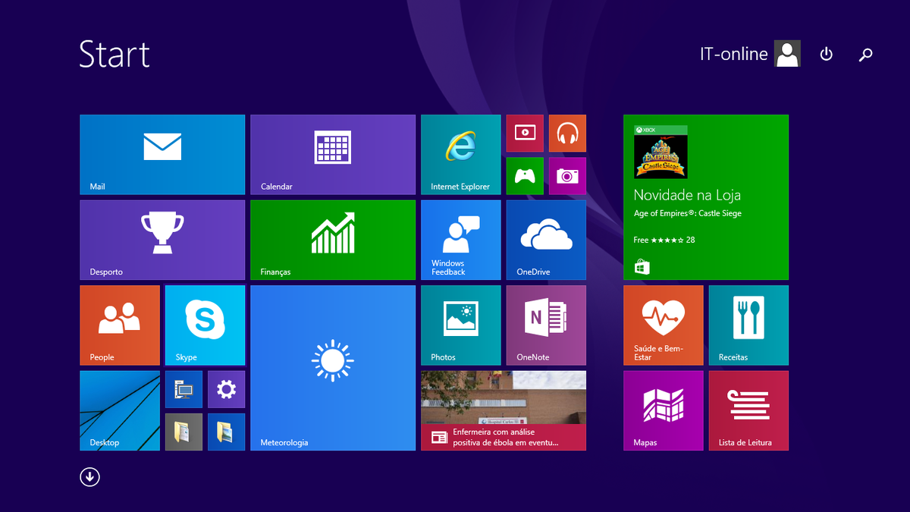Open the Music headphones tile

click(567, 133)
